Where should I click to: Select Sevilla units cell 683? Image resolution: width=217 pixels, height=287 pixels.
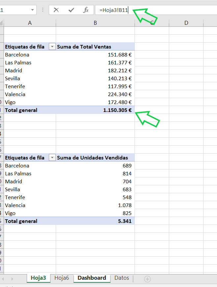(95, 189)
